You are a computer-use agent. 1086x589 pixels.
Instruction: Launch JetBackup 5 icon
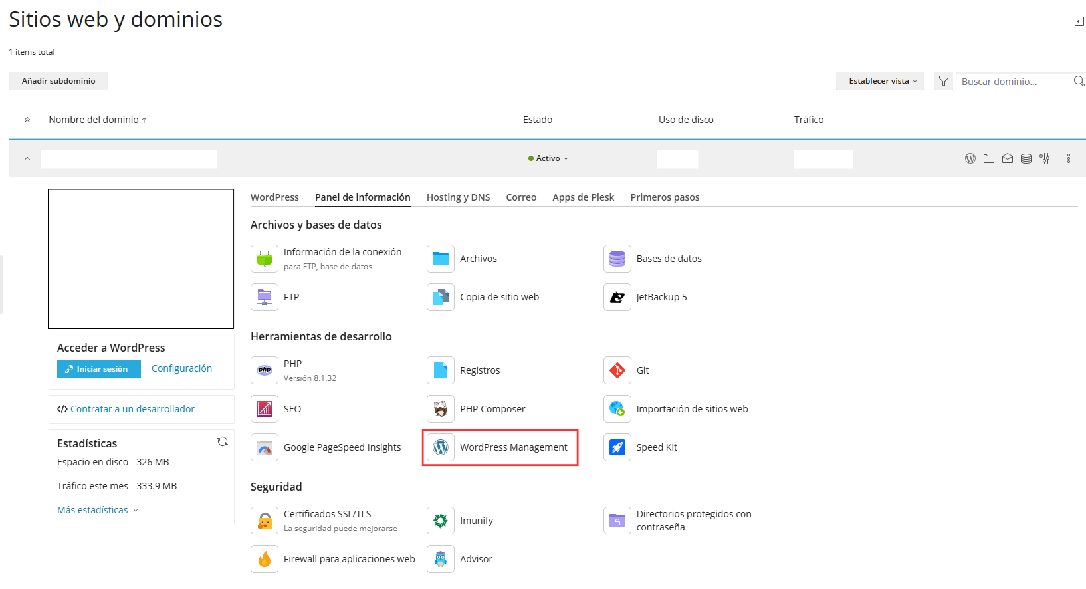[617, 297]
